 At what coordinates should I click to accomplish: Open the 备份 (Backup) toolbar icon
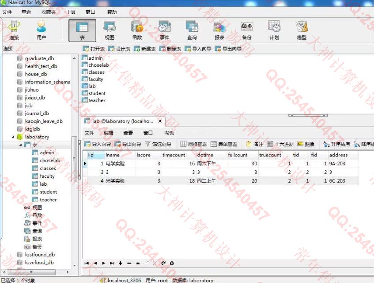point(247,31)
